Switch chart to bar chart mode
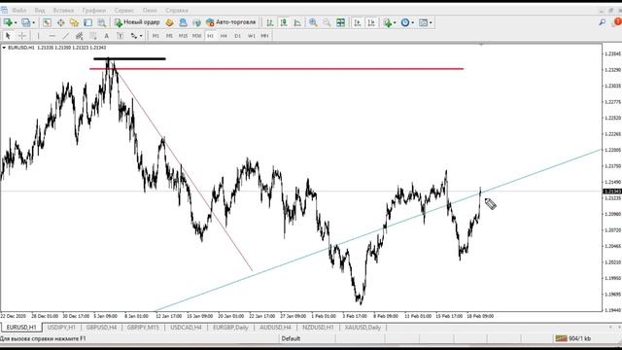This screenshot has height=350, width=622. click(270, 22)
